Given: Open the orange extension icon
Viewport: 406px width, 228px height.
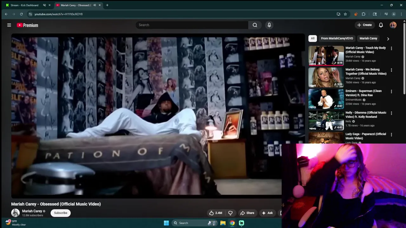Looking at the screenshot, I should (356, 14).
